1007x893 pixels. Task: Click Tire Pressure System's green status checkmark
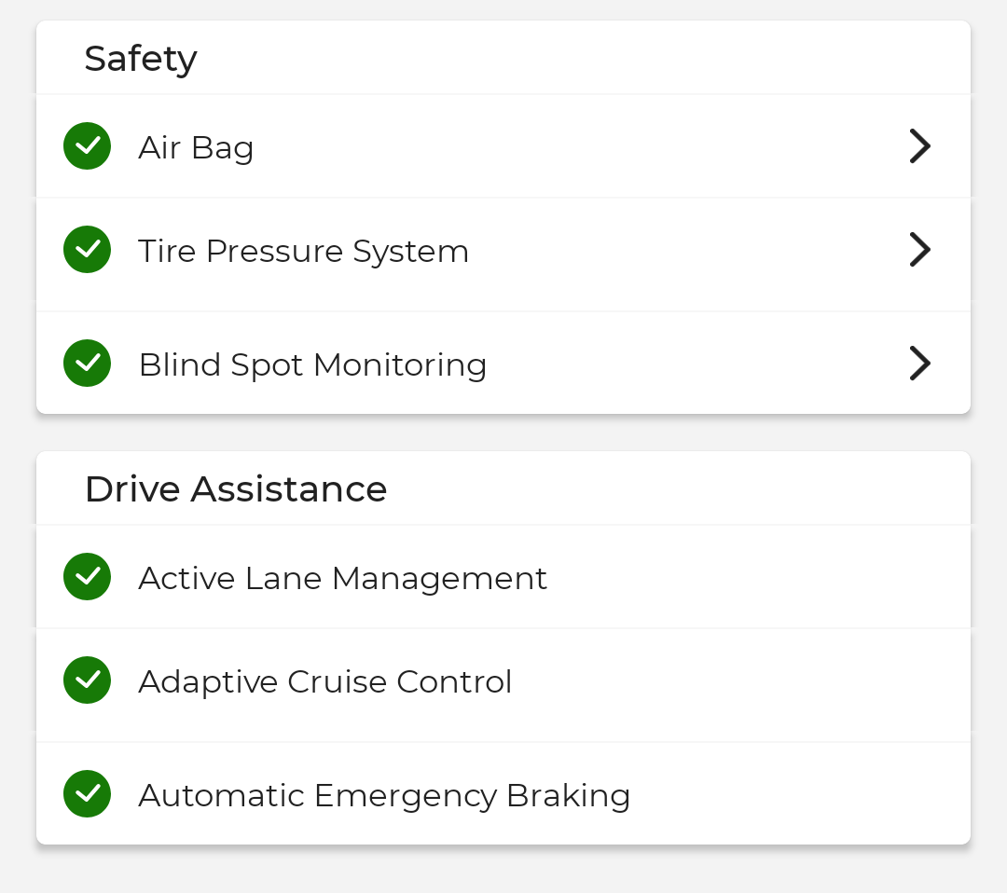pos(88,250)
